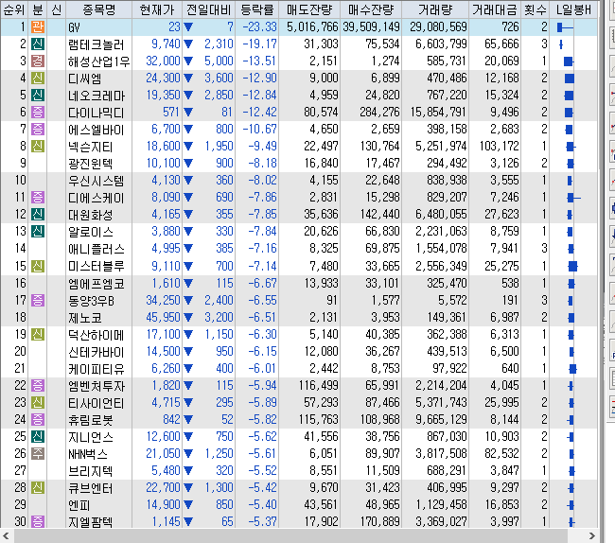Click the 증 badge next to 디에스케이
Image resolution: width=615 pixels, height=543 pixels.
tap(38, 197)
